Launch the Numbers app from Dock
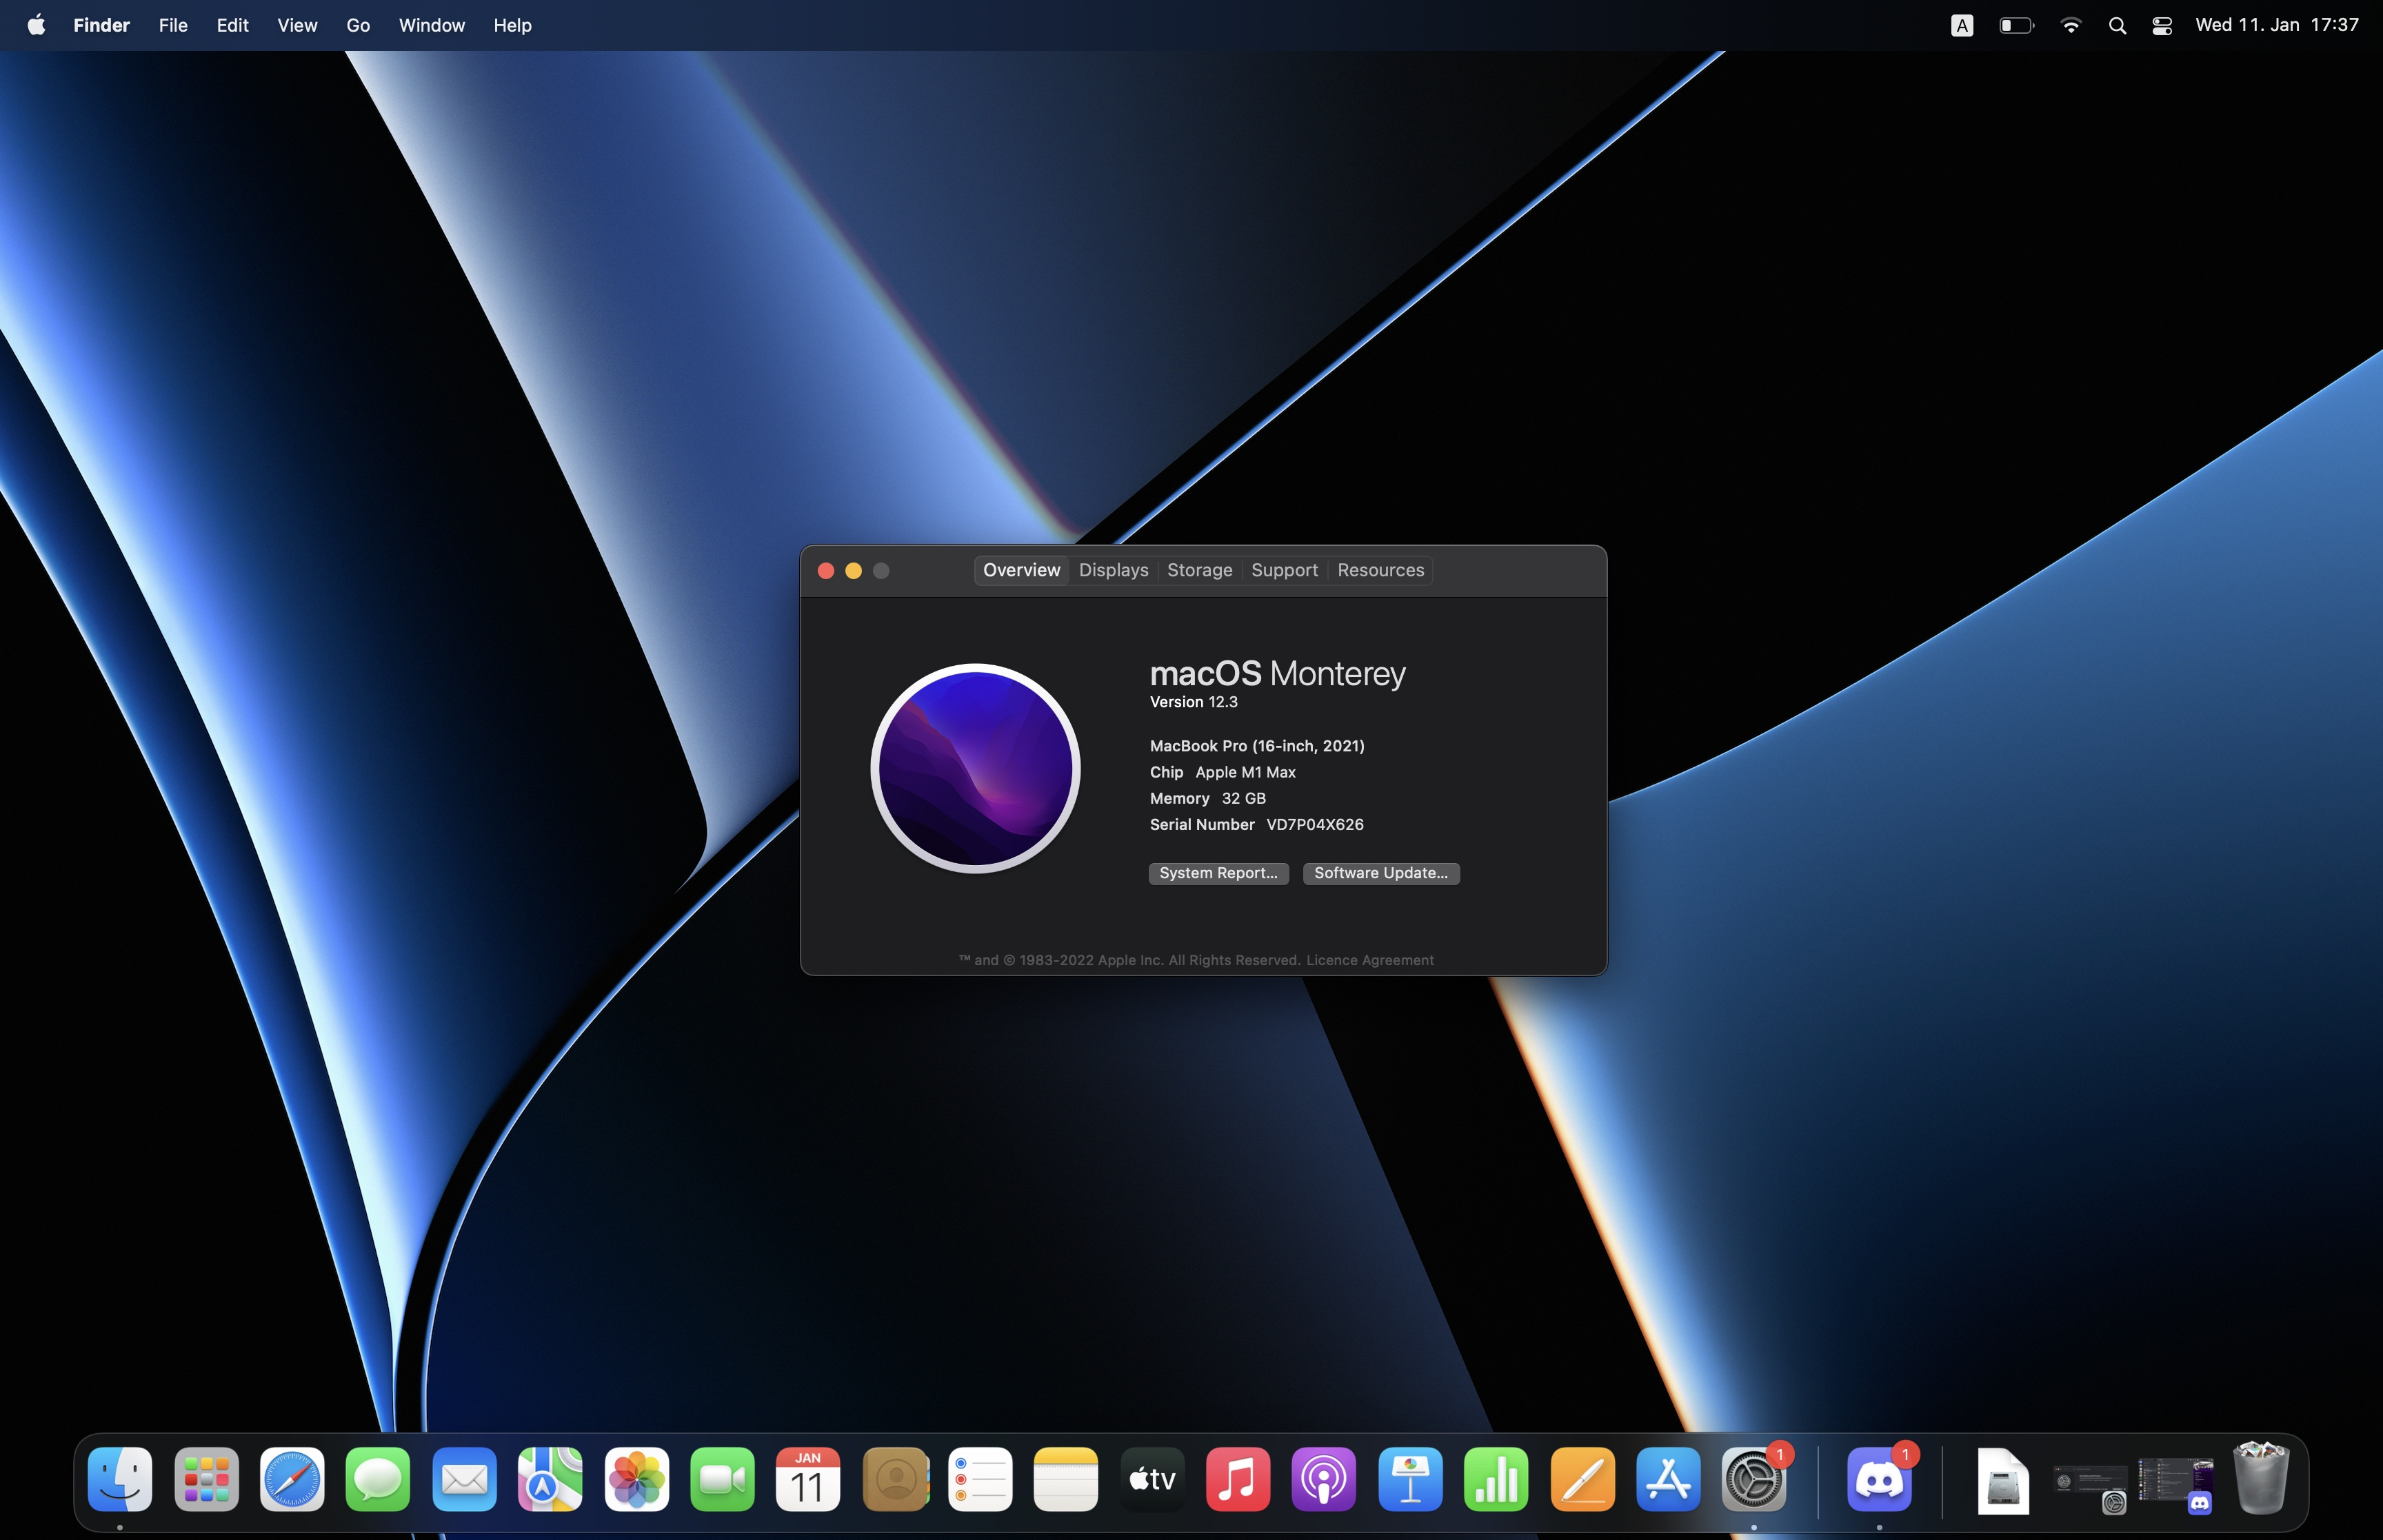The height and width of the screenshot is (1540, 2383). 1496,1479
